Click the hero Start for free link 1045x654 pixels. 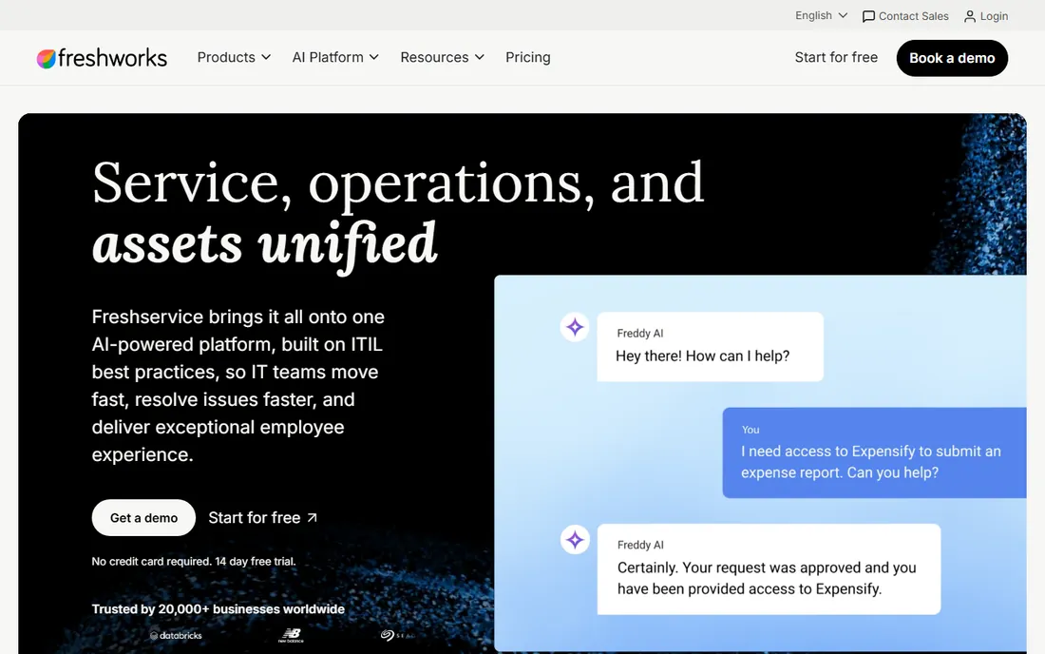pos(262,518)
